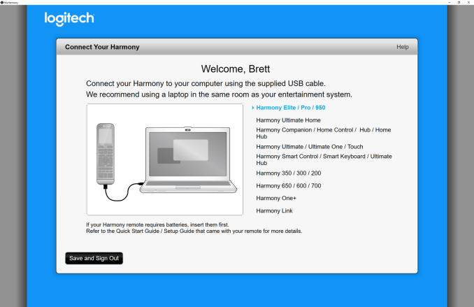This screenshot has width=474, height=307.
Task: Close the MyHarmony window
Action: pyautogui.click(x=469, y=2)
